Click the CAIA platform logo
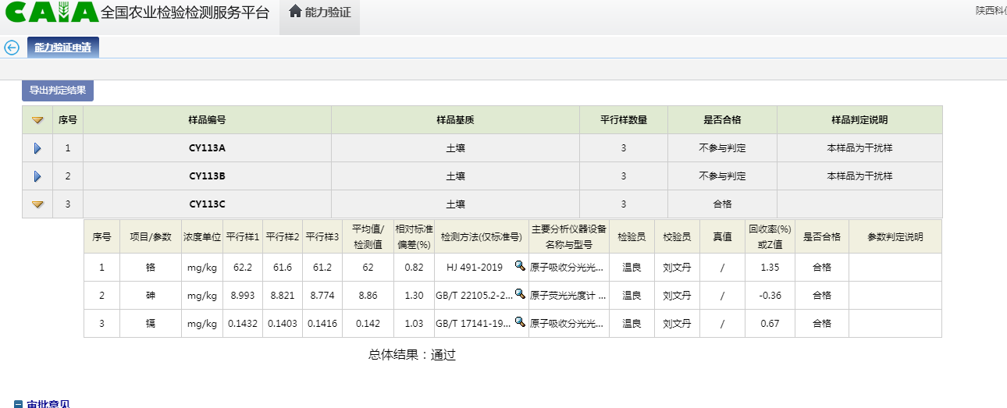The width and height of the screenshot is (1007, 408). [x=51, y=12]
